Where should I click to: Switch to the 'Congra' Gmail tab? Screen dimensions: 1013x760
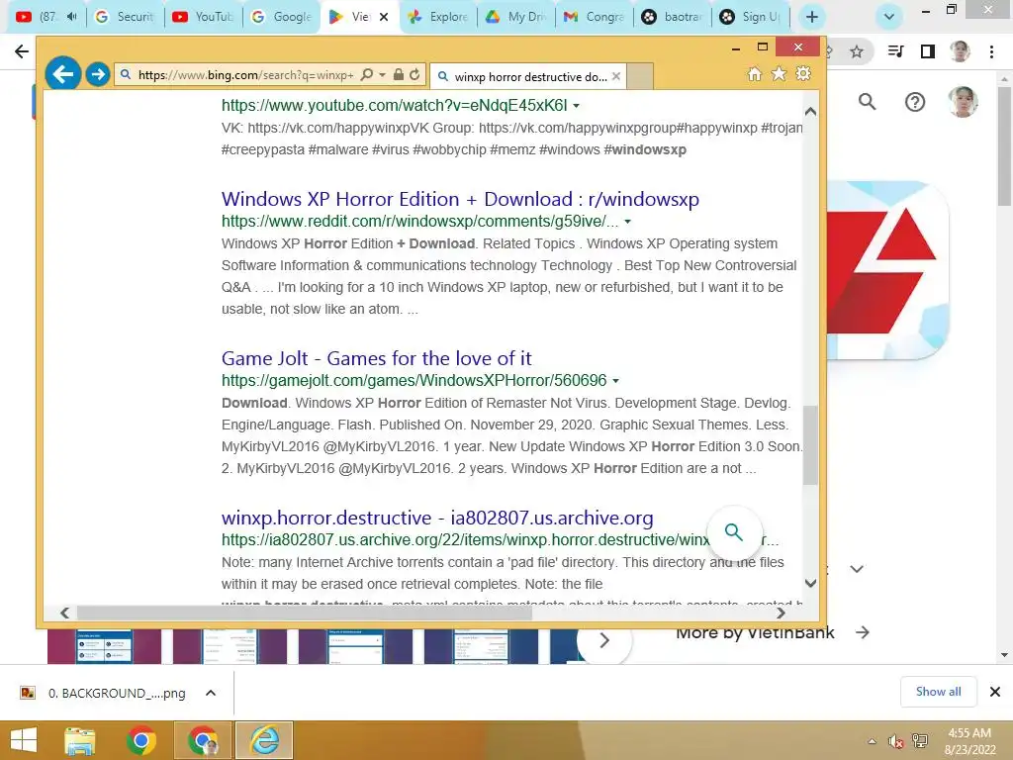pos(595,17)
